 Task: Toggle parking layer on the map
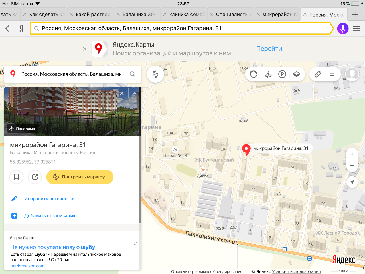[x=282, y=74]
